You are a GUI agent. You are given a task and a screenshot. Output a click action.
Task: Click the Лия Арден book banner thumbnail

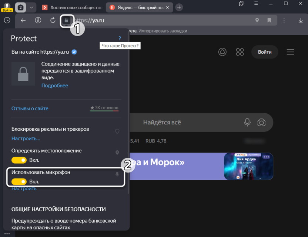248,166
